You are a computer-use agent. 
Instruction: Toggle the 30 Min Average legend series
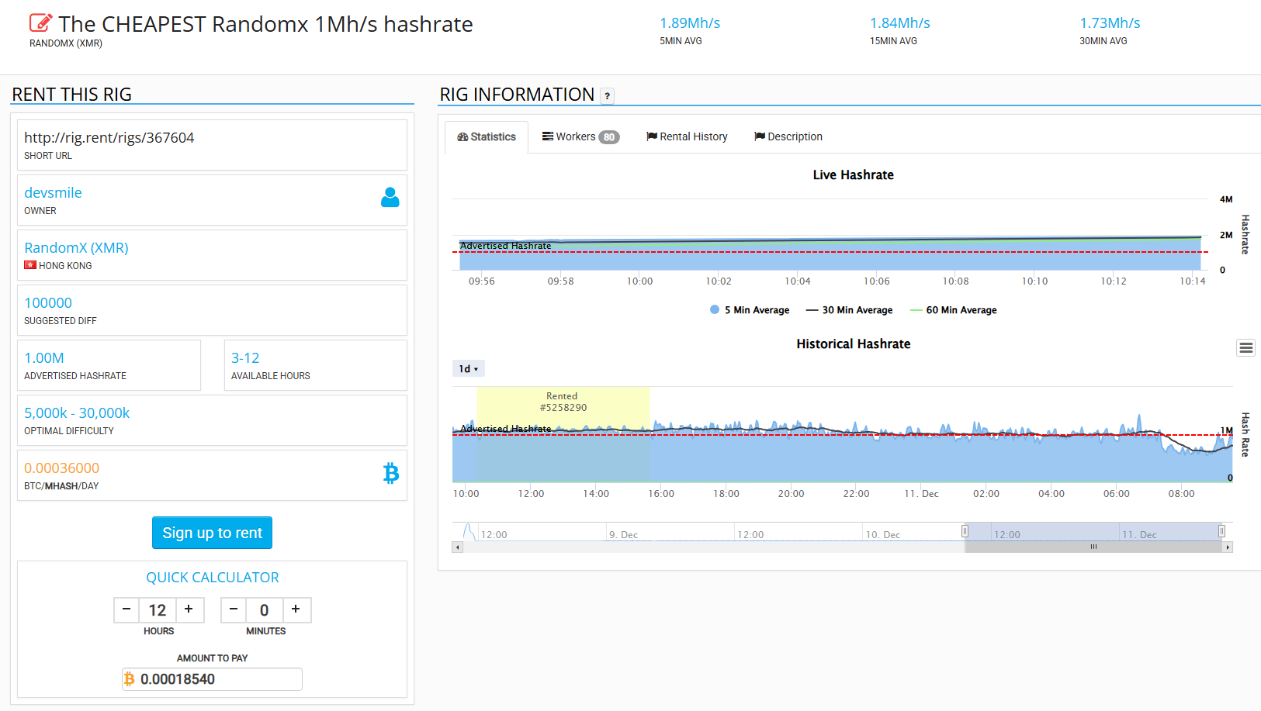point(849,310)
